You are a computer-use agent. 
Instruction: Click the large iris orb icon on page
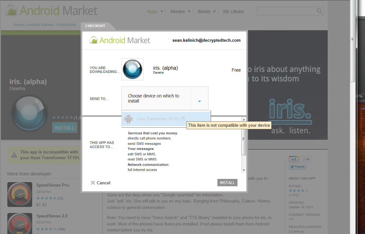coord(29,113)
